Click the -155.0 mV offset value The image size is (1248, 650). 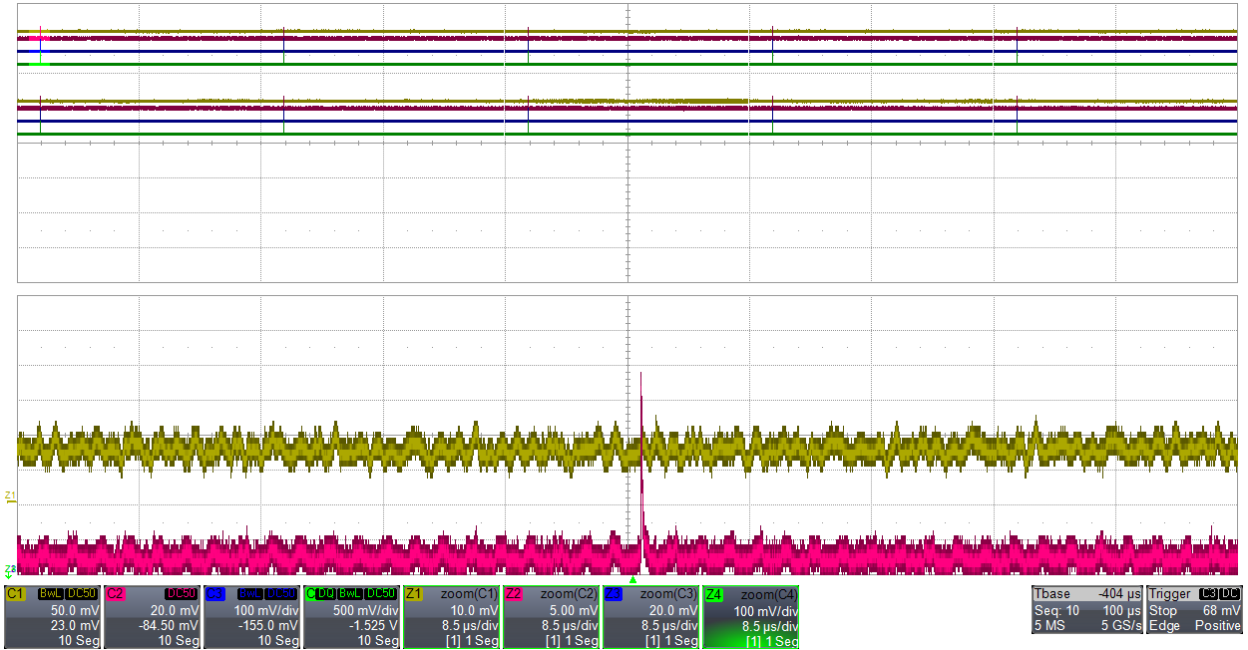tap(268, 625)
